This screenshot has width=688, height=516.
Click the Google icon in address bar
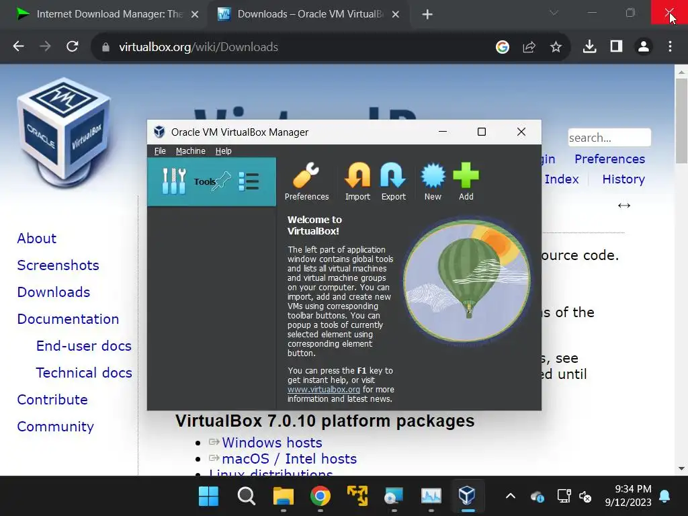(503, 46)
